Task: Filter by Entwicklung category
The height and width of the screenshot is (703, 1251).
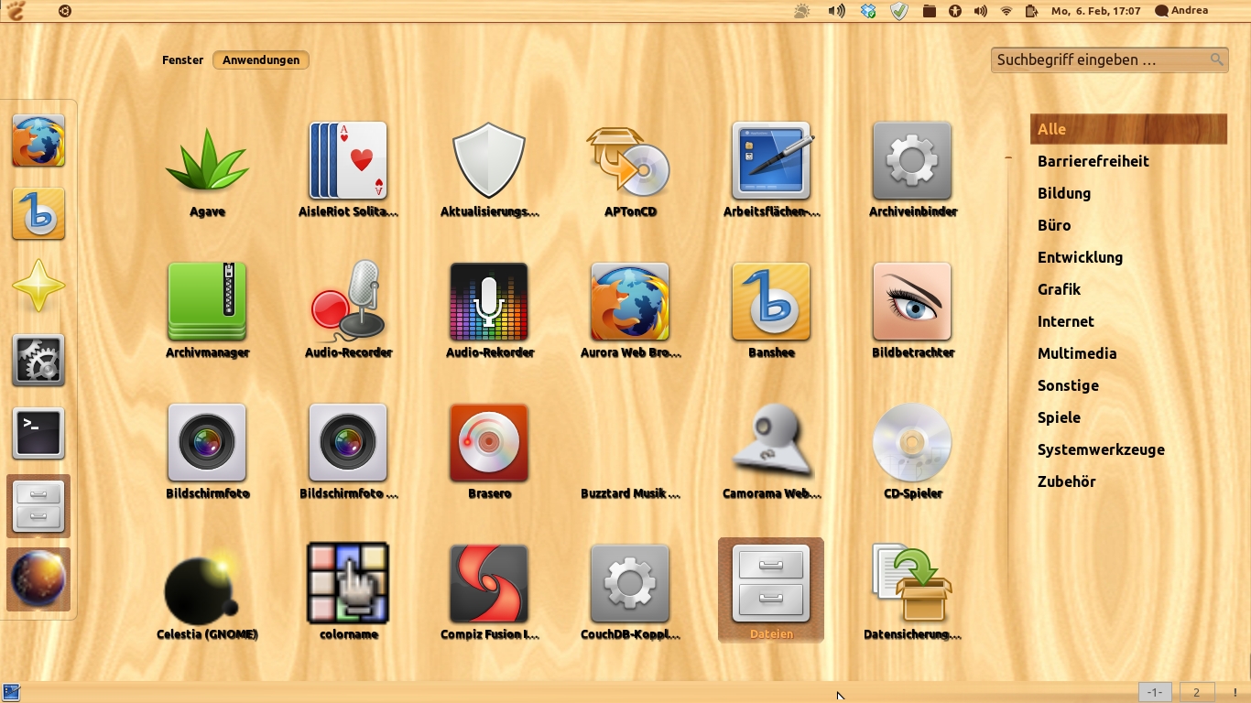Action: pos(1081,257)
